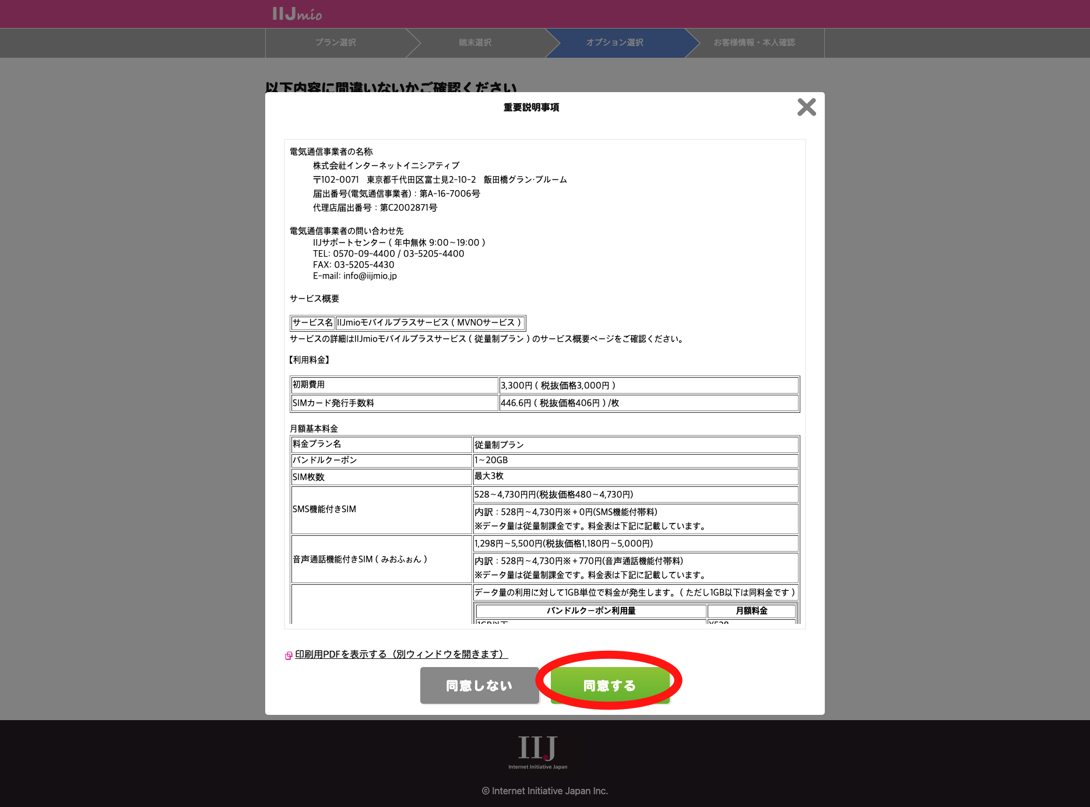
Task: Click the external-window icon beside PDF link
Action: coord(289,655)
